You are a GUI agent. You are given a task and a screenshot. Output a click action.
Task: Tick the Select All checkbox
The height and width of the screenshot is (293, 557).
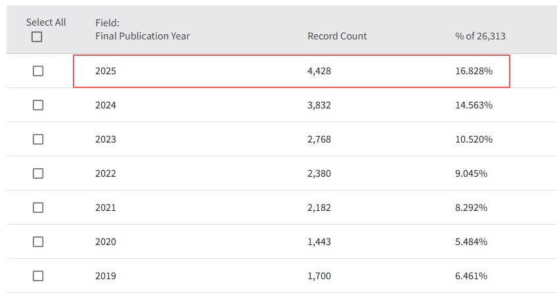click(37, 37)
